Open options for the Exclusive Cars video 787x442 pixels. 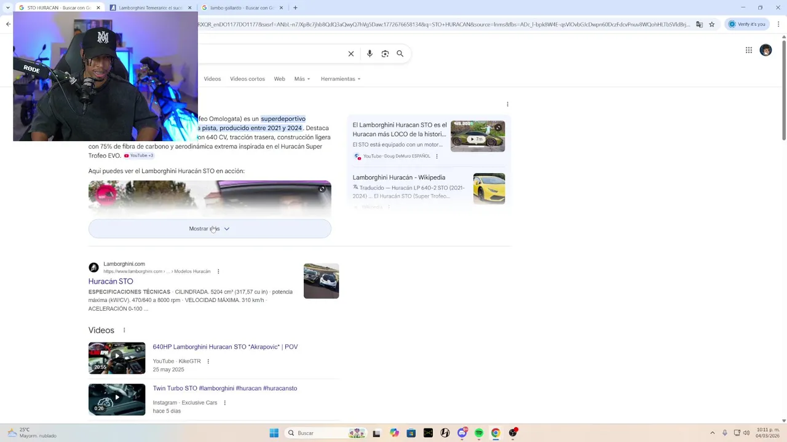coord(225,403)
